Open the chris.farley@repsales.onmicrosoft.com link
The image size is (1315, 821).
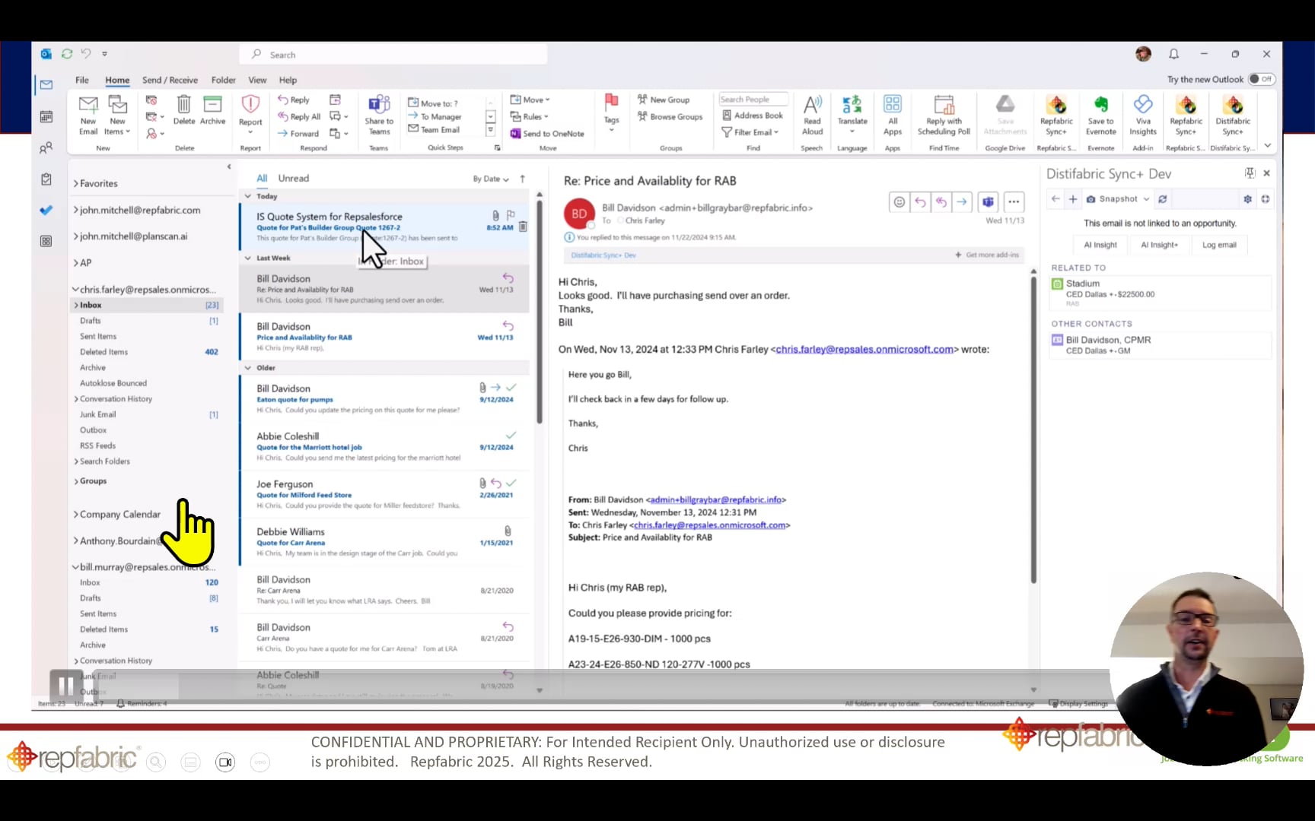[x=864, y=350]
